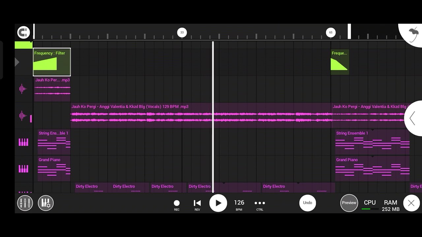The image size is (422, 237).
Task: Close the playlist with the X button
Action: (x=411, y=203)
